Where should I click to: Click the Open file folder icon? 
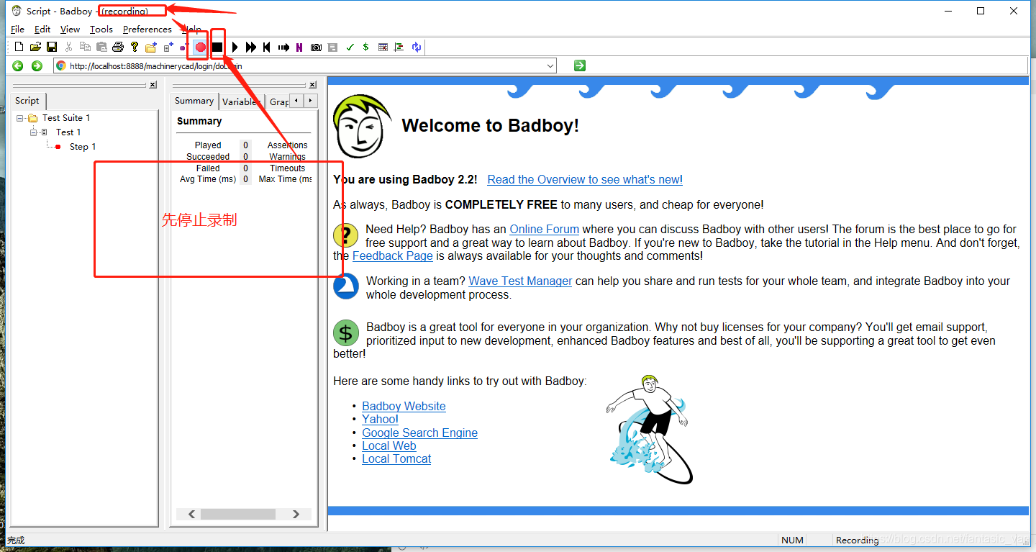35,47
